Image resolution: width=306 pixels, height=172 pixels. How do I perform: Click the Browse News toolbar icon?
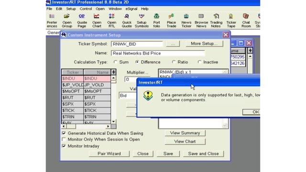click(x=201, y=21)
